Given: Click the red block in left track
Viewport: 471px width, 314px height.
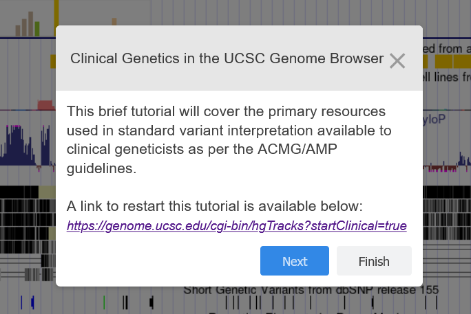Looking at the screenshot, I should point(45,104).
